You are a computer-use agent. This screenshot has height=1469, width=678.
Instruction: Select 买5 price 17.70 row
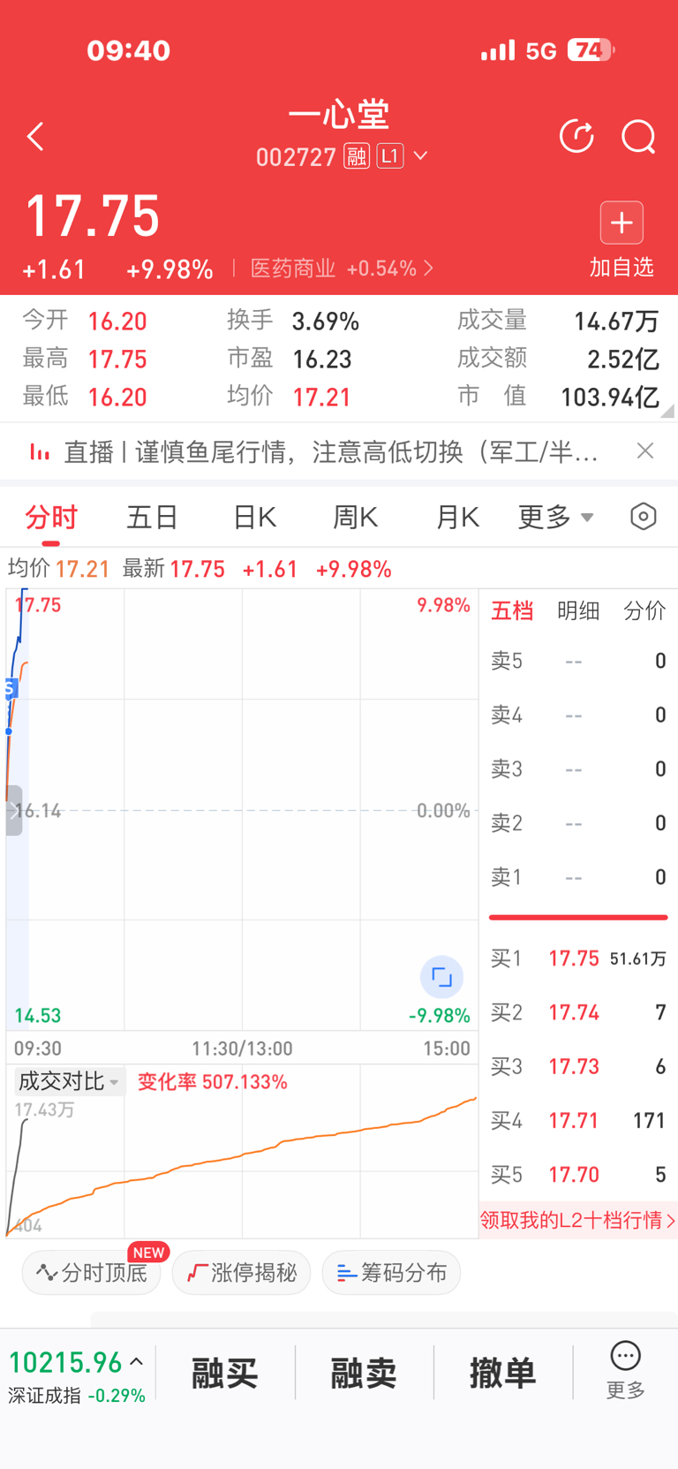(x=578, y=1175)
